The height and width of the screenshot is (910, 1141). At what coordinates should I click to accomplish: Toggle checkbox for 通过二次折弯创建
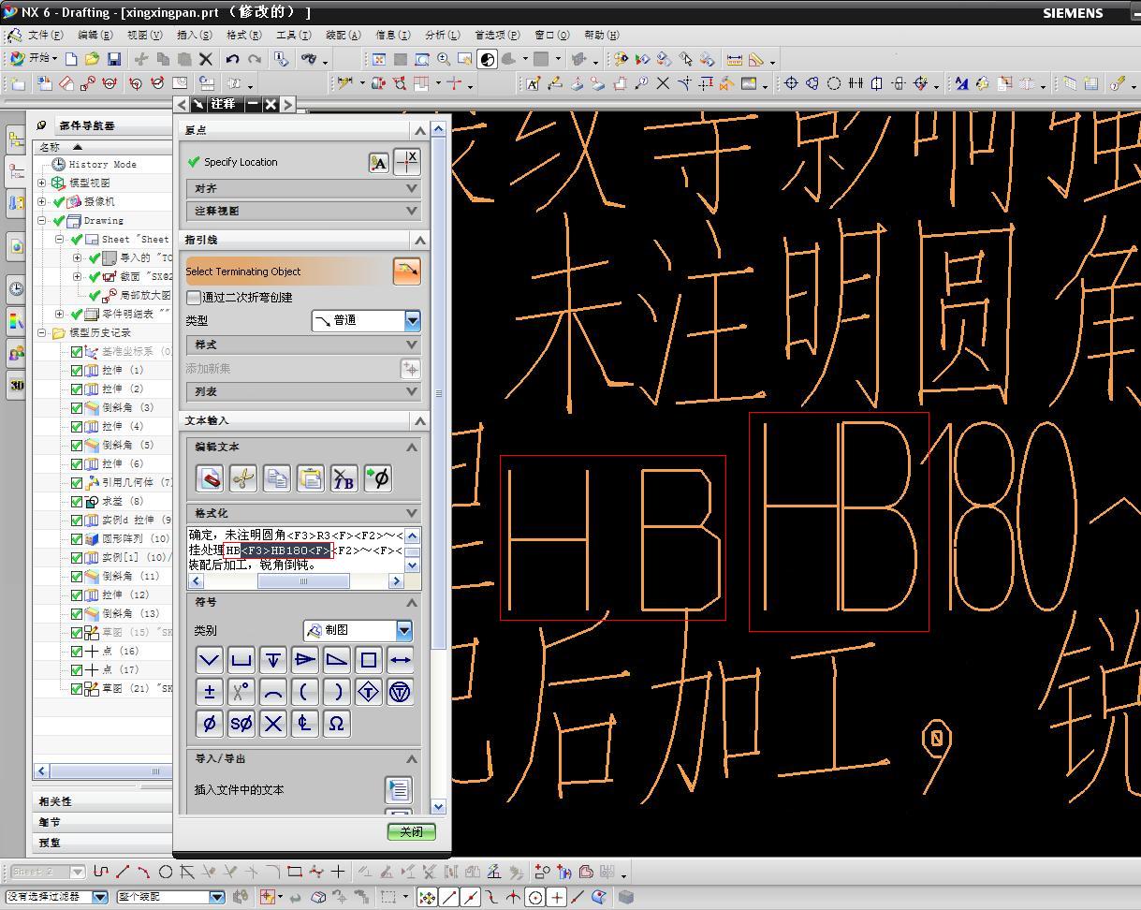[194, 298]
